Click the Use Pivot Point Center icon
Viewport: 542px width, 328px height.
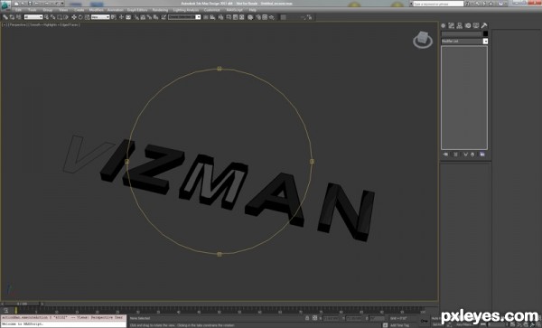coord(114,17)
